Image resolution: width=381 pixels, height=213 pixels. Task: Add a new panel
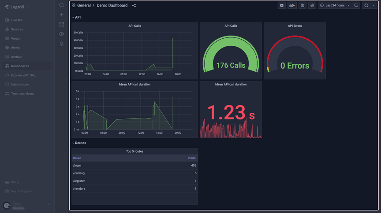pyautogui.click(x=292, y=5)
